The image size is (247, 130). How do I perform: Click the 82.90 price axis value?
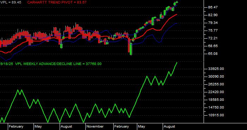pos(213,15)
